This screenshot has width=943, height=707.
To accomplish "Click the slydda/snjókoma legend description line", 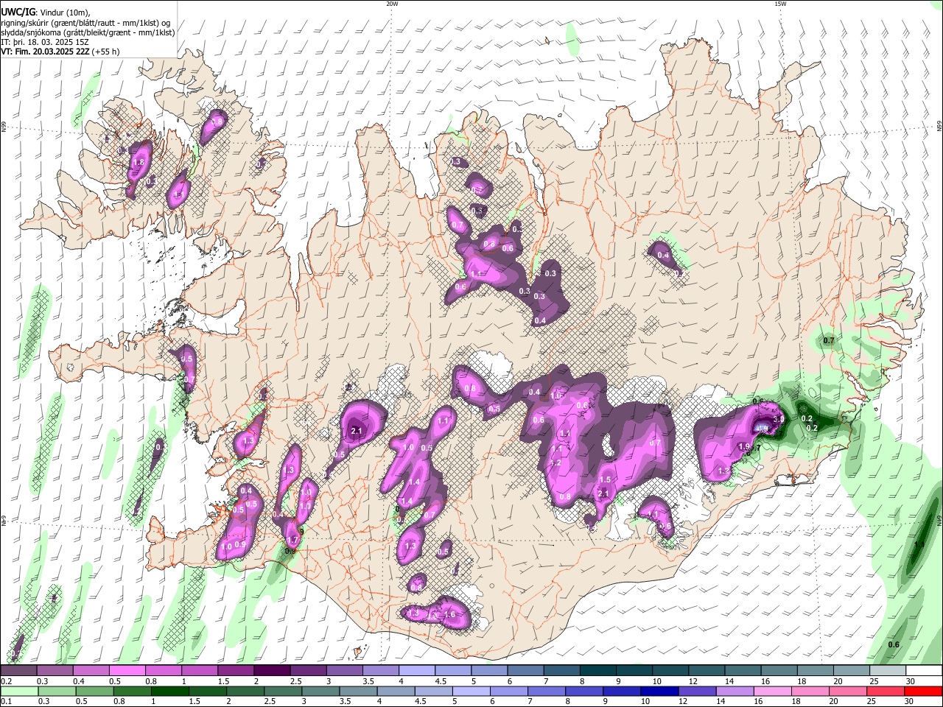I will 88,32.
